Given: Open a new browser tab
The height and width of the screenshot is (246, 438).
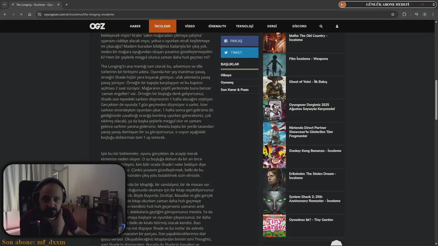Looking at the screenshot, I should pyautogui.click(x=66, y=4).
